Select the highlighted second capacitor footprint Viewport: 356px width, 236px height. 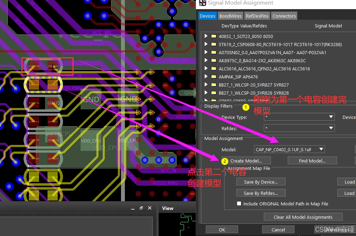pos(43,85)
